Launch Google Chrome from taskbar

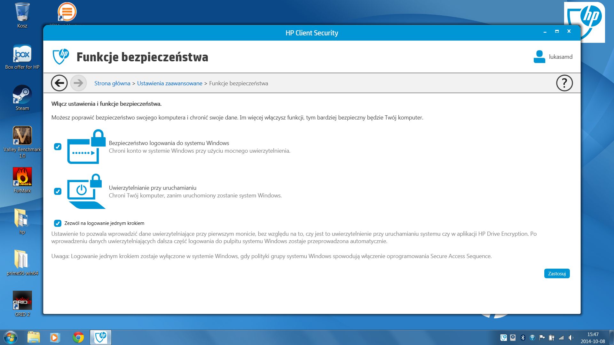78,337
